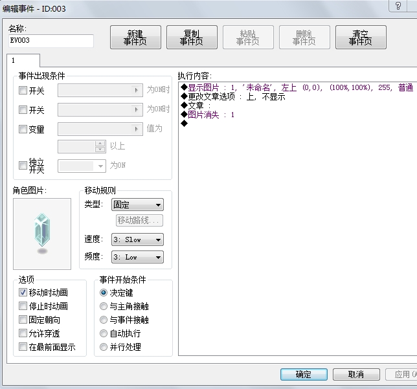
Task: Select the 决定键 trigger radio button
Action: (104, 293)
